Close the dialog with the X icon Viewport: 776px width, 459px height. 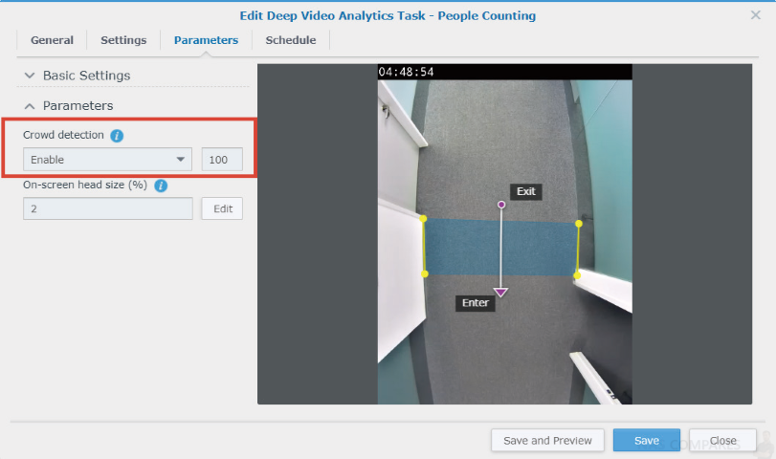(x=755, y=15)
